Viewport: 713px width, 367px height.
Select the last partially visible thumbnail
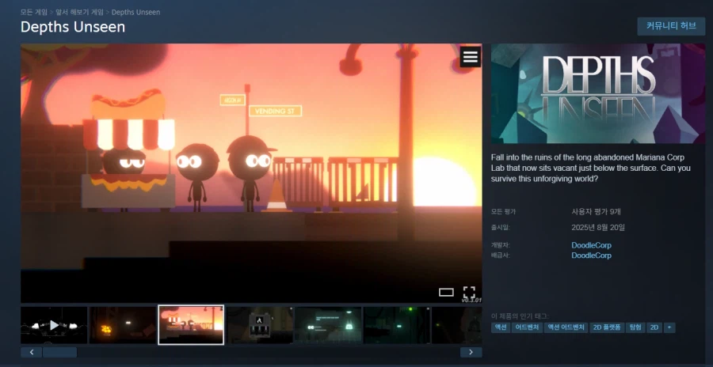tap(456, 325)
